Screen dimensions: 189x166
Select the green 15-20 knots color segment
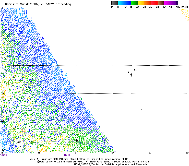pos(134,3)
